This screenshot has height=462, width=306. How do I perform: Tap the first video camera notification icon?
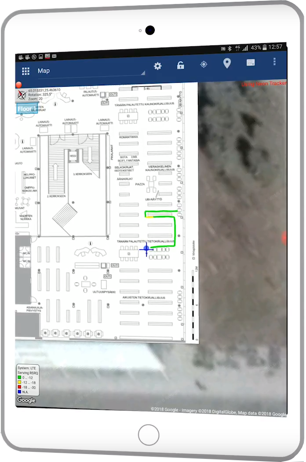[21, 57]
